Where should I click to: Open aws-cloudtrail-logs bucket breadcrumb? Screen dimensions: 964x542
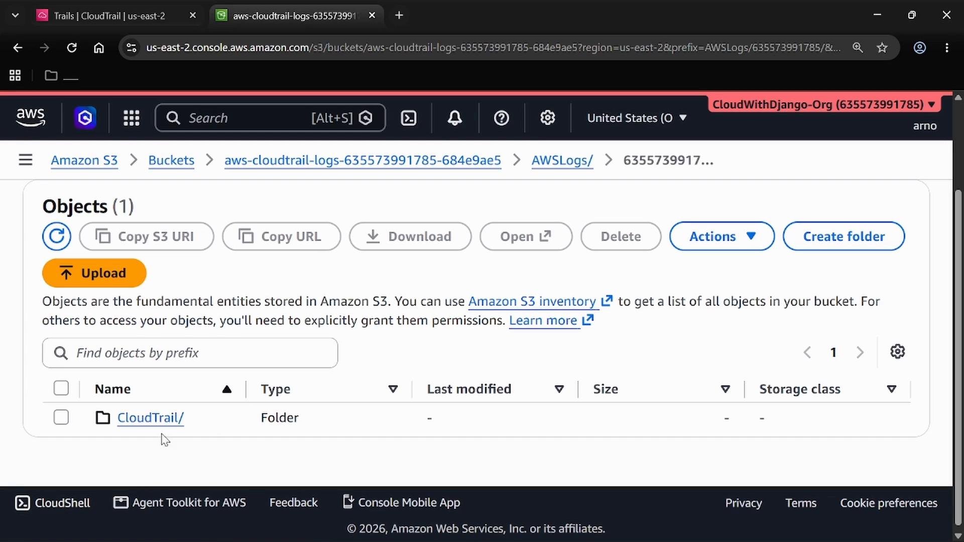363,160
